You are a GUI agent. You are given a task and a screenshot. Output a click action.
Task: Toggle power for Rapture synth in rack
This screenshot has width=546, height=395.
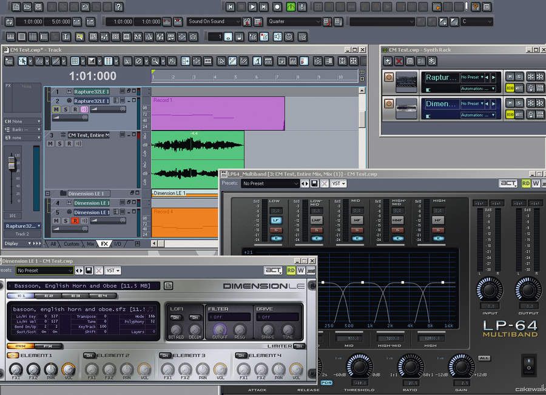pyautogui.click(x=389, y=76)
